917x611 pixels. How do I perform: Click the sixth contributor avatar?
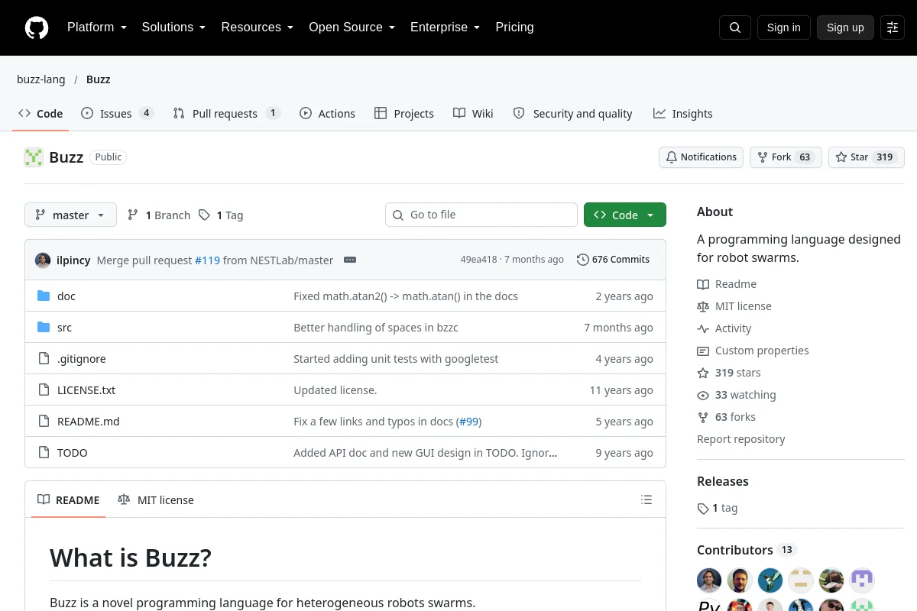(x=862, y=580)
